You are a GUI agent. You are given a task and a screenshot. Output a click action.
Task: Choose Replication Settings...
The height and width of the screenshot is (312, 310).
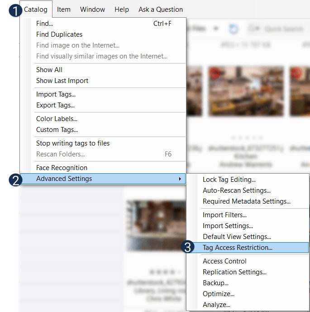click(234, 272)
